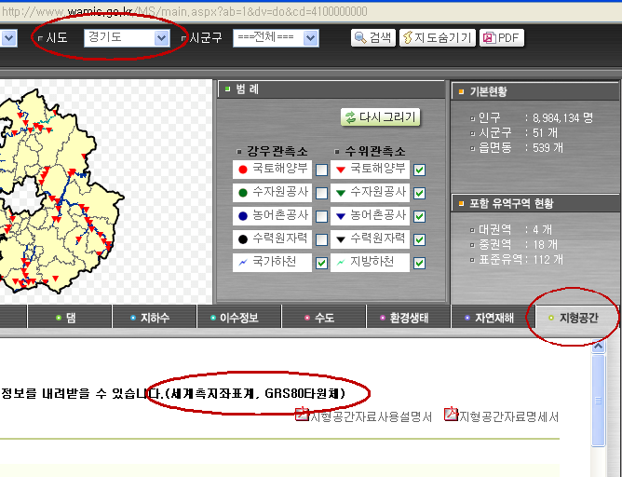This screenshot has width=622, height=477.
Task: Switch to the 지형공간 tab
Action: tap(572, 318)
